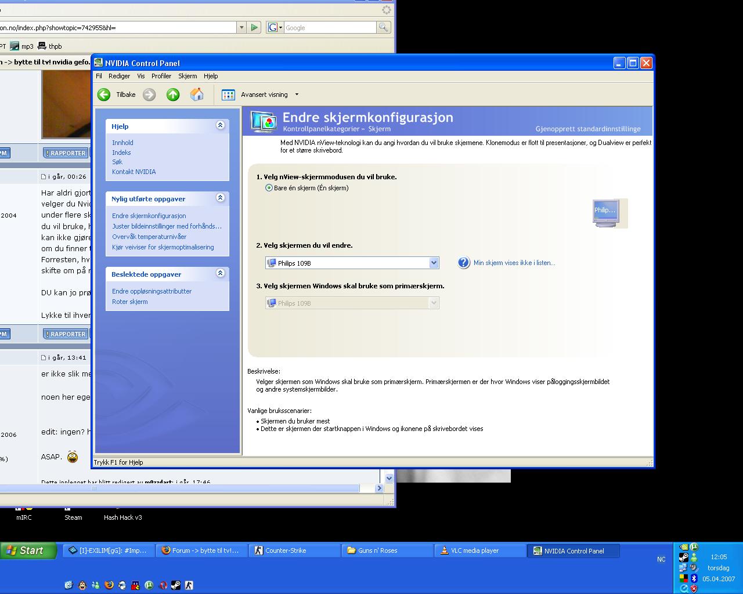
Task: Click the second RAPPORTER button in forum
Action: (66, 334)
